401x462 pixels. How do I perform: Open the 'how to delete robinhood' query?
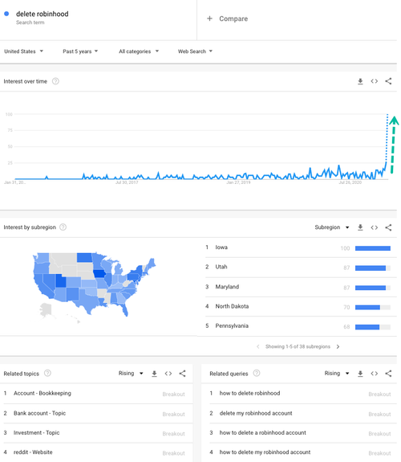(x=249, y=394)
